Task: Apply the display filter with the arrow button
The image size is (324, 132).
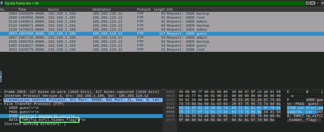Action: click(312, 3)
